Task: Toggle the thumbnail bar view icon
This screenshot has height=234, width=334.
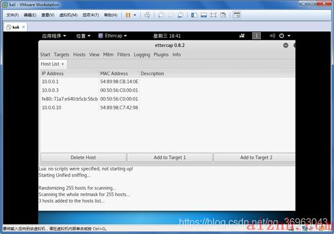Action: click(204, 15)
